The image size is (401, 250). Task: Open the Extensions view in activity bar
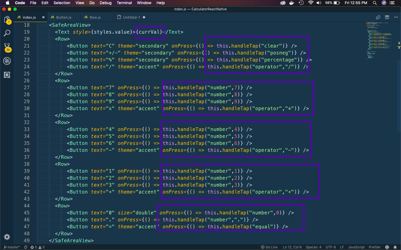coord(7,75)
